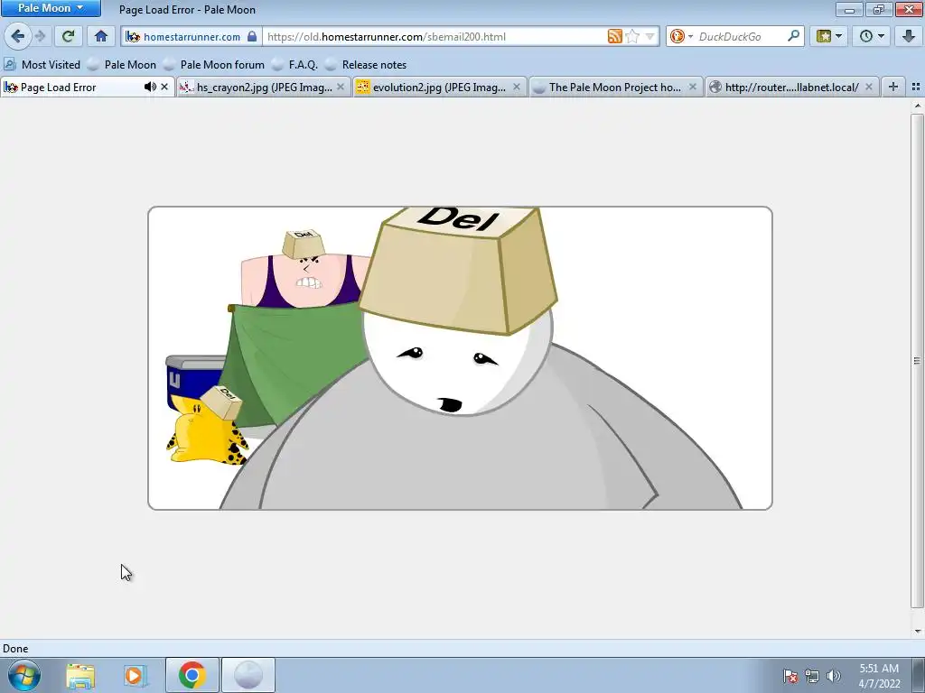This screenshot has width=925, height=693.
Task: Open the Action Center flag tray icon
Action: [x=790, y=676]
